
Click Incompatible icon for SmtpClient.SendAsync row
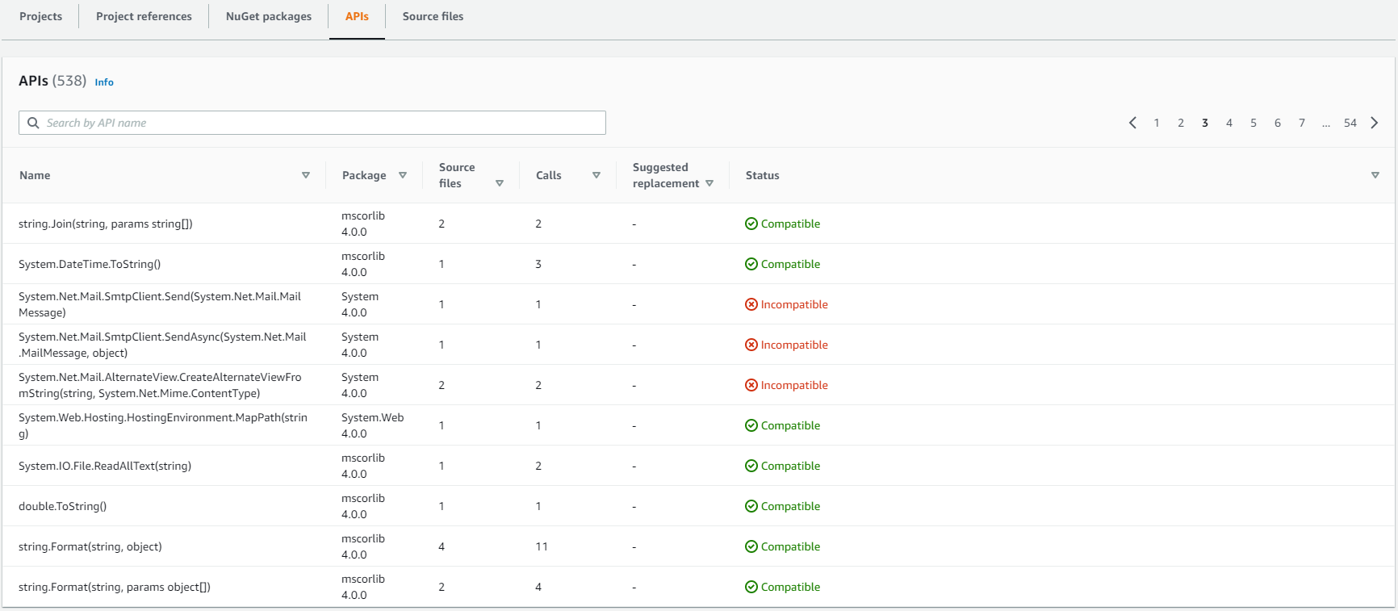click(751, 345)
